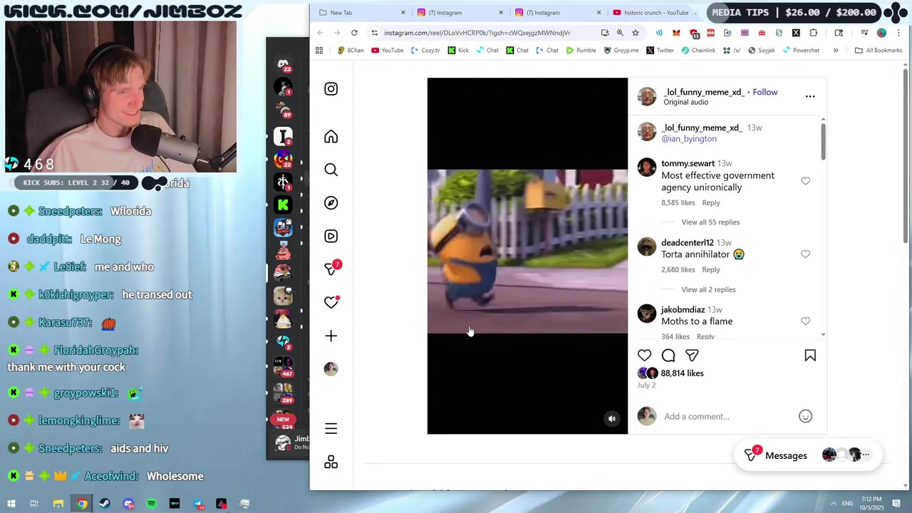This screenshot has height=513, width=912.
Task: Expand View all 2 replies
Action: [708, 289]
